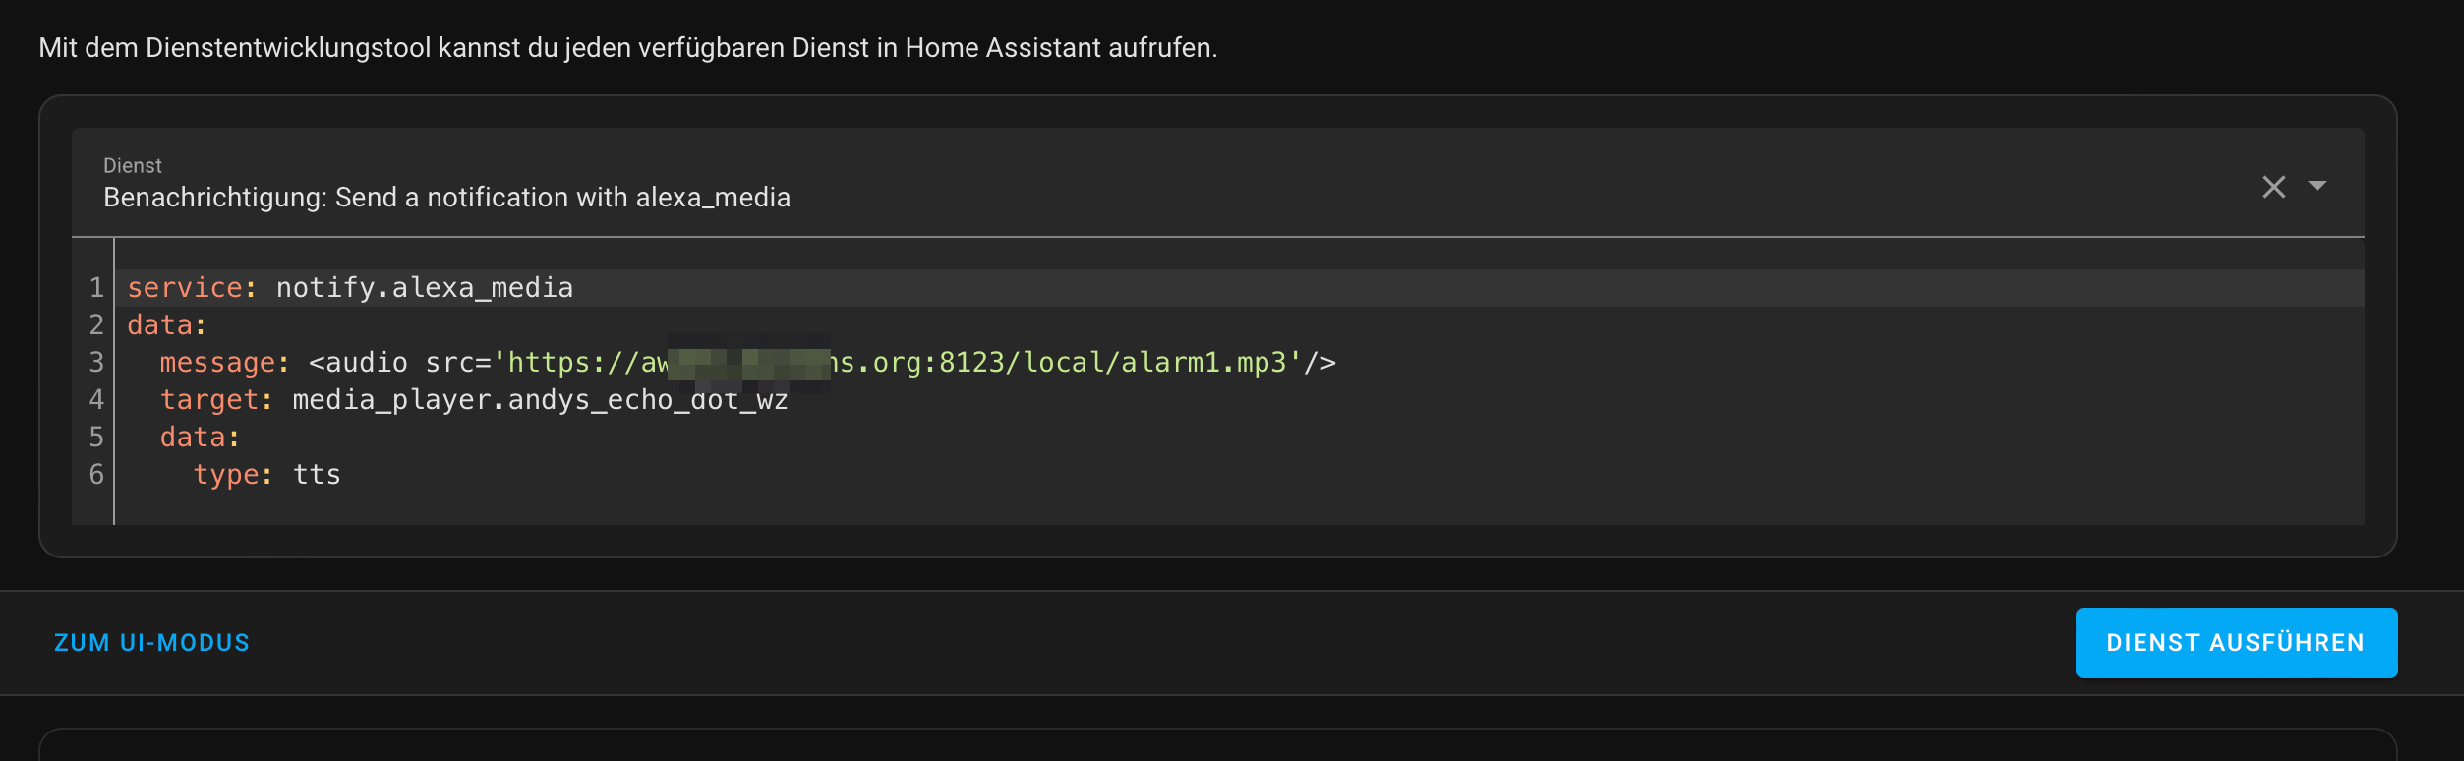Click the DIENST AUSFÜHREN button
2464x761 pixels.
pyautogui.click(x=2236, y=643)
